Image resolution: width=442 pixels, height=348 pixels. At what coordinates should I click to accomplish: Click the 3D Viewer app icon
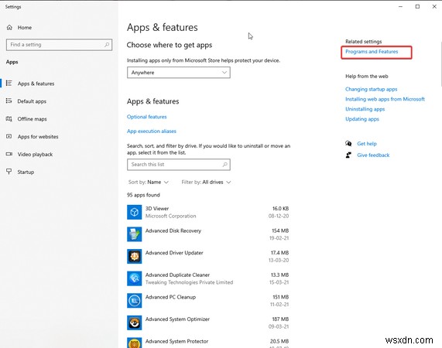tap(134, 212)
